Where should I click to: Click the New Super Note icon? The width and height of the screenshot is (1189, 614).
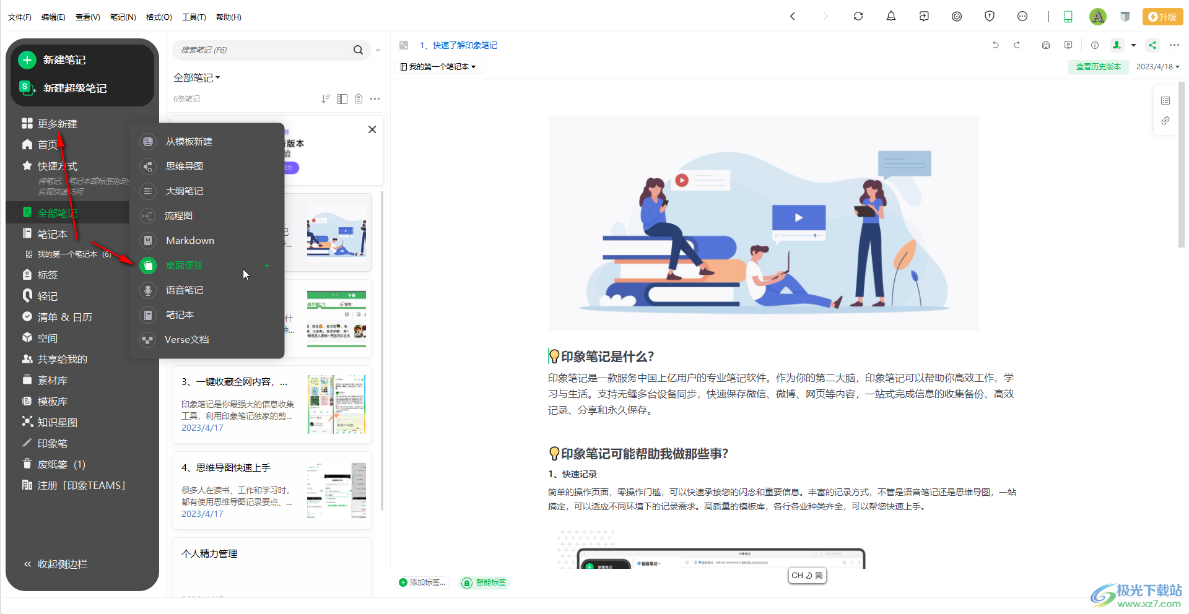[x=27, y=87]
